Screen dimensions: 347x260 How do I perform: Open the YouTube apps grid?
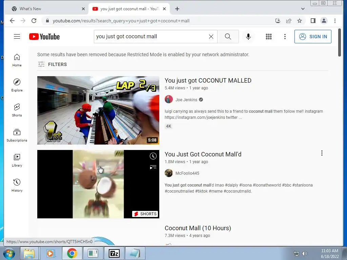click(269, 37)
